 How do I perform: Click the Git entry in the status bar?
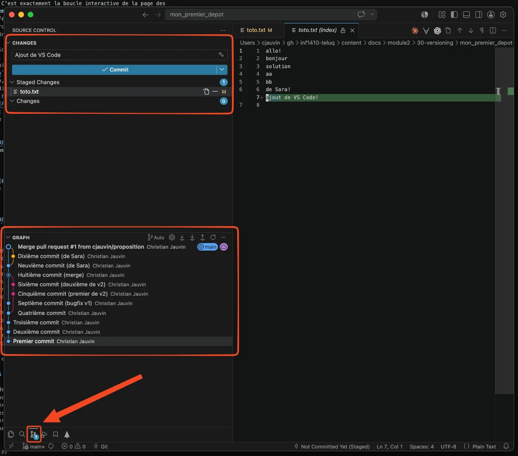coord(101,447)
